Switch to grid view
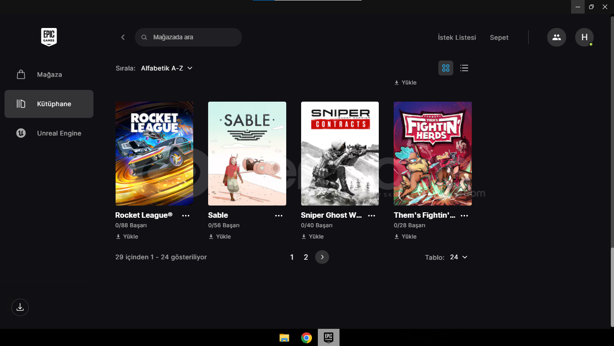This screenshot has width=614, height=346. pos(446,68)
